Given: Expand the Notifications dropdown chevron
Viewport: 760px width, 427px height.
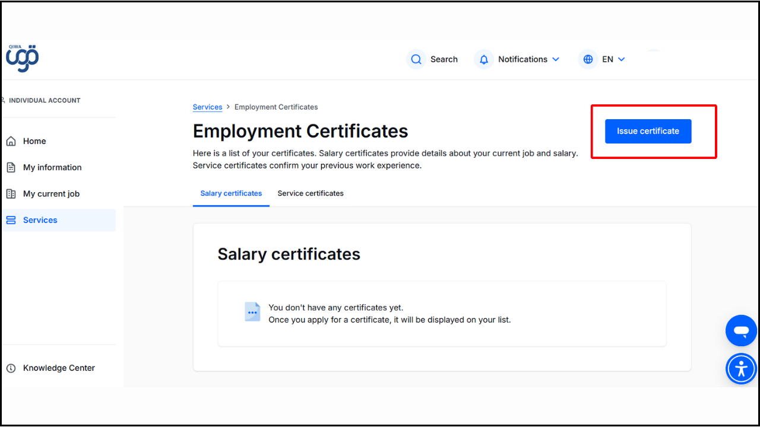Looking at the screenshot, I should pyautogui.click(x=556, y=59).
